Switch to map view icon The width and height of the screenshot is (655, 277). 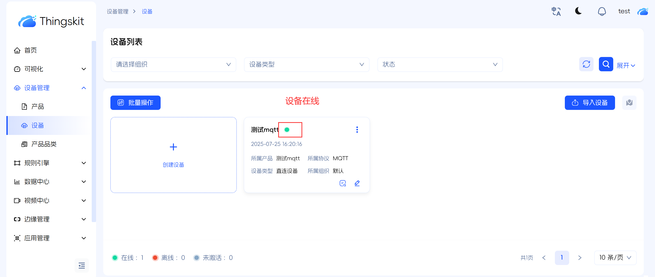point(629,103)
